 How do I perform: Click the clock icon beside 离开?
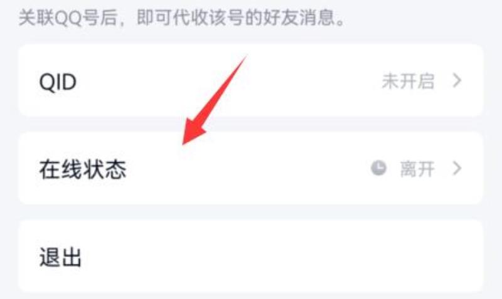[x=379, y=168]
